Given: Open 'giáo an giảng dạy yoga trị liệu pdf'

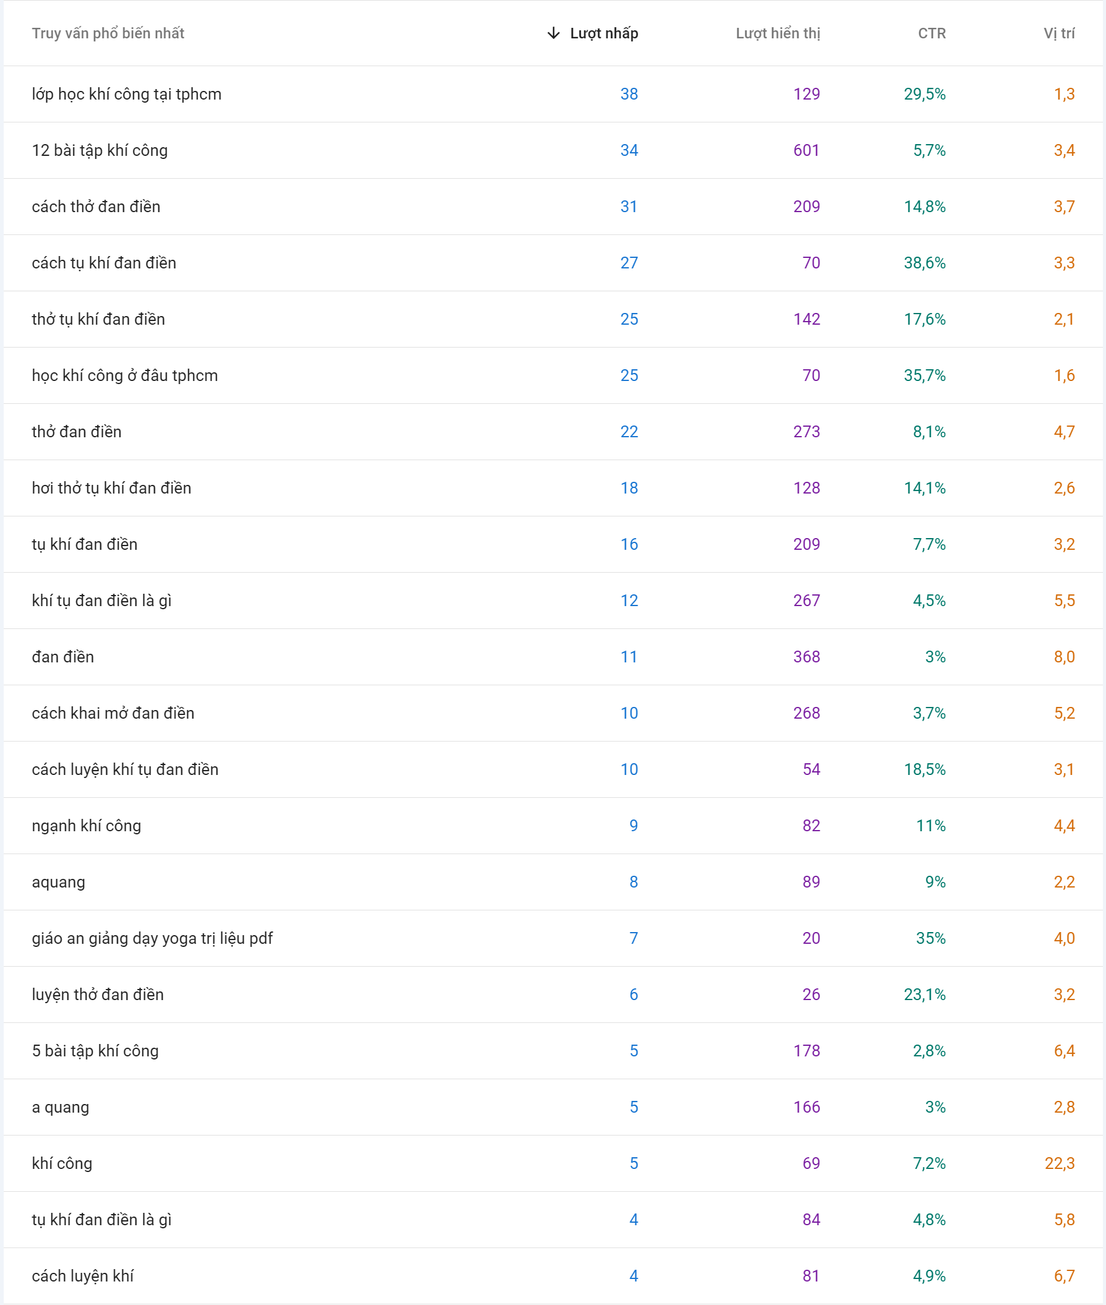Looking at the screenshot, I should coord(152,938).
